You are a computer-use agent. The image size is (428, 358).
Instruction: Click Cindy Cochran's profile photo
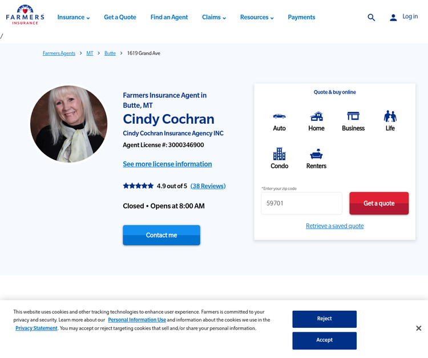click(68, 124)
